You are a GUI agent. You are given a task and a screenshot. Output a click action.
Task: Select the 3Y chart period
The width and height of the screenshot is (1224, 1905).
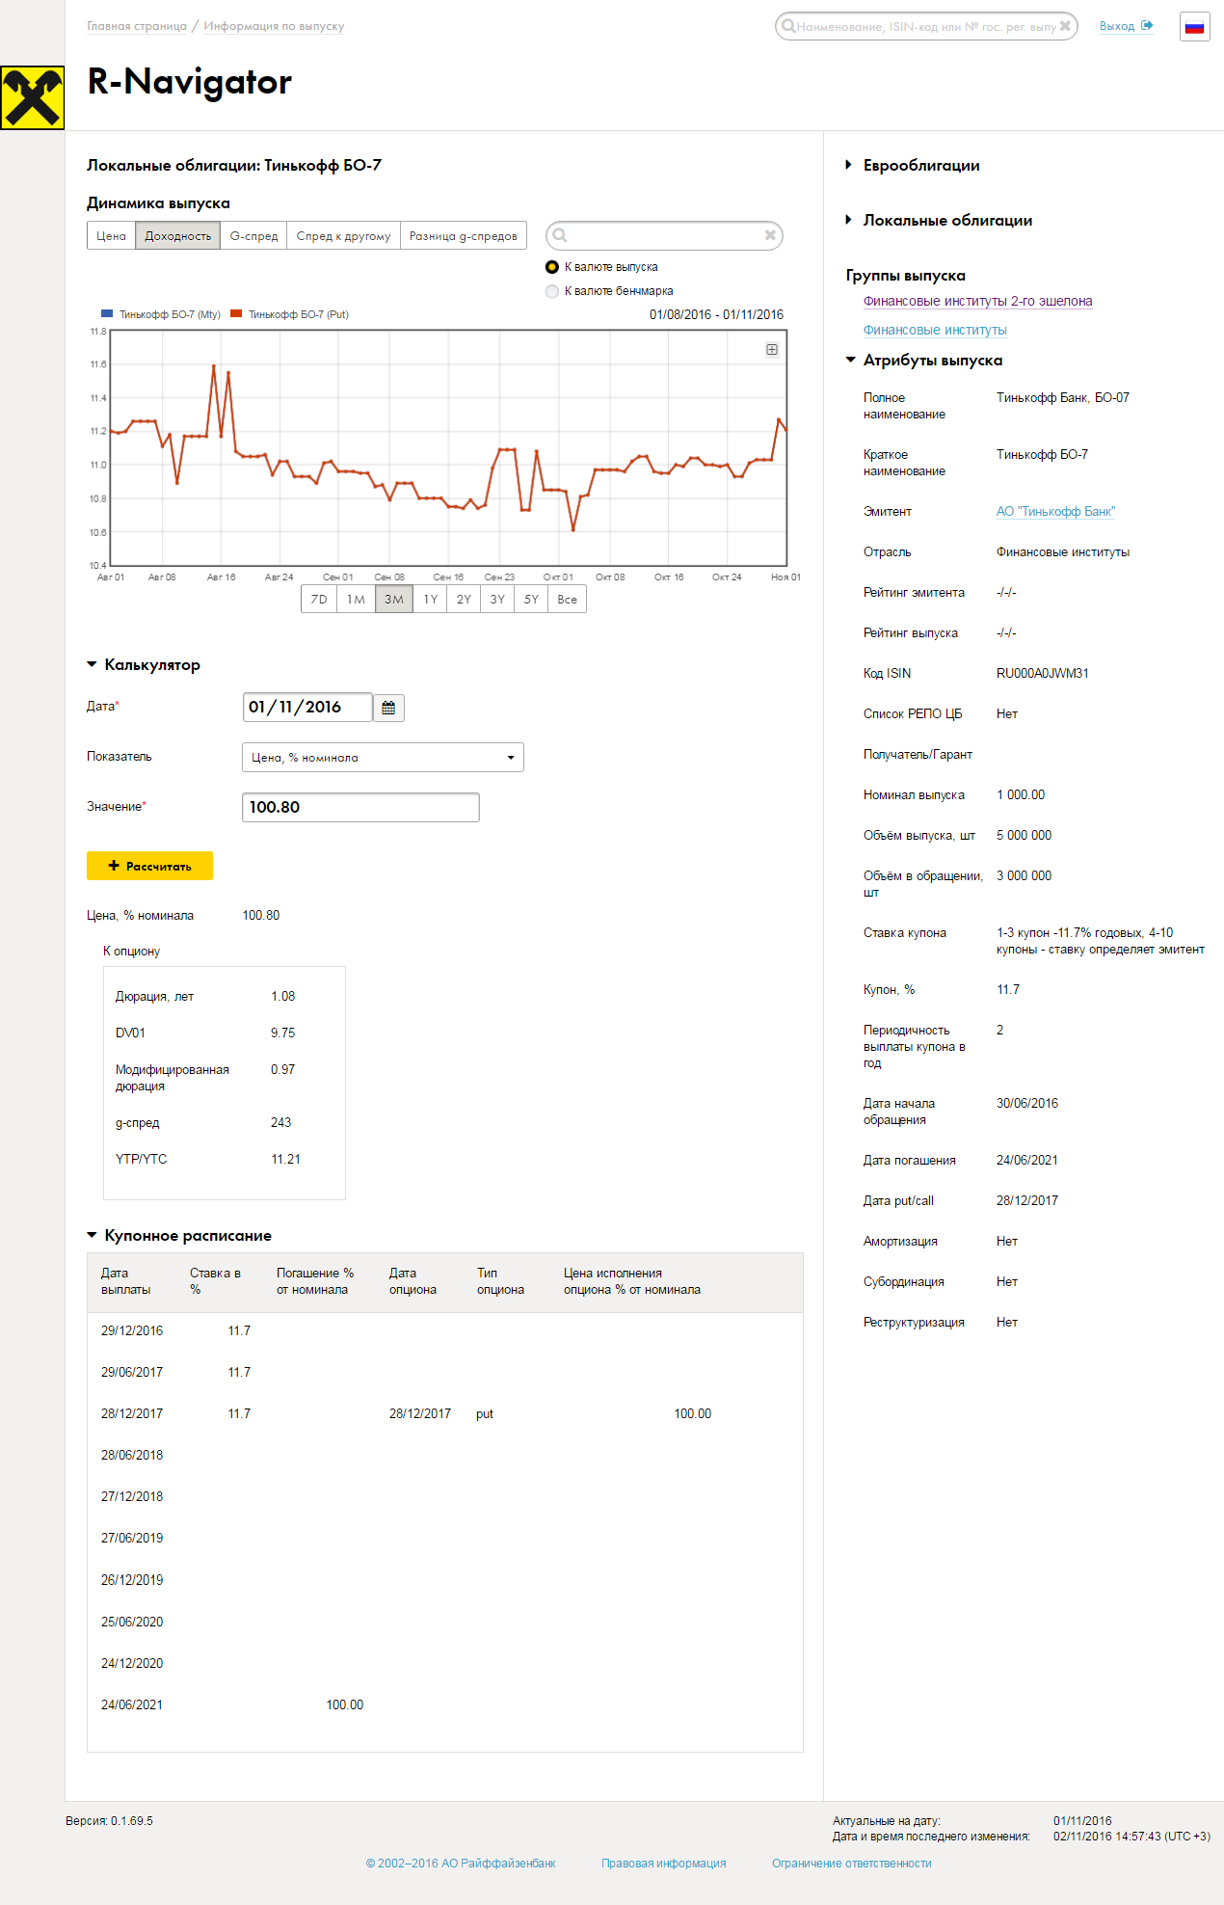click(x=497, y=600)
